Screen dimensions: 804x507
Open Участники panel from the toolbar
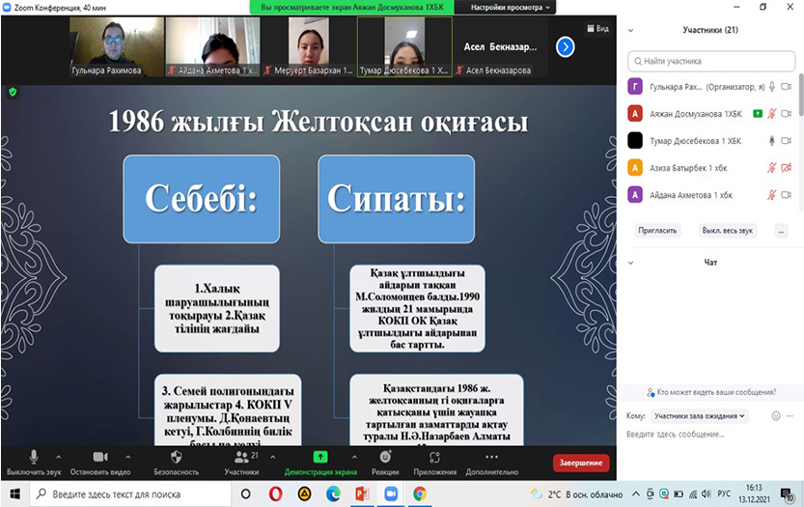pos(241,462)
